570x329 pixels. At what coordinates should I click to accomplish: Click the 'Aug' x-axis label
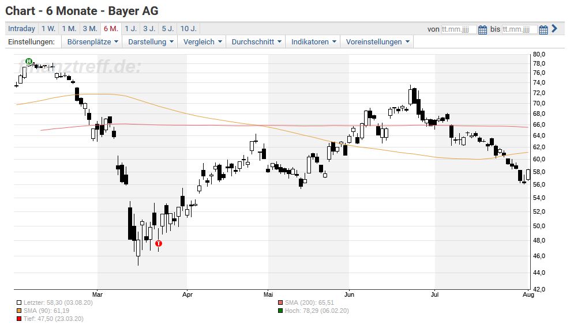pyautogui.click(x=528, y=294)
